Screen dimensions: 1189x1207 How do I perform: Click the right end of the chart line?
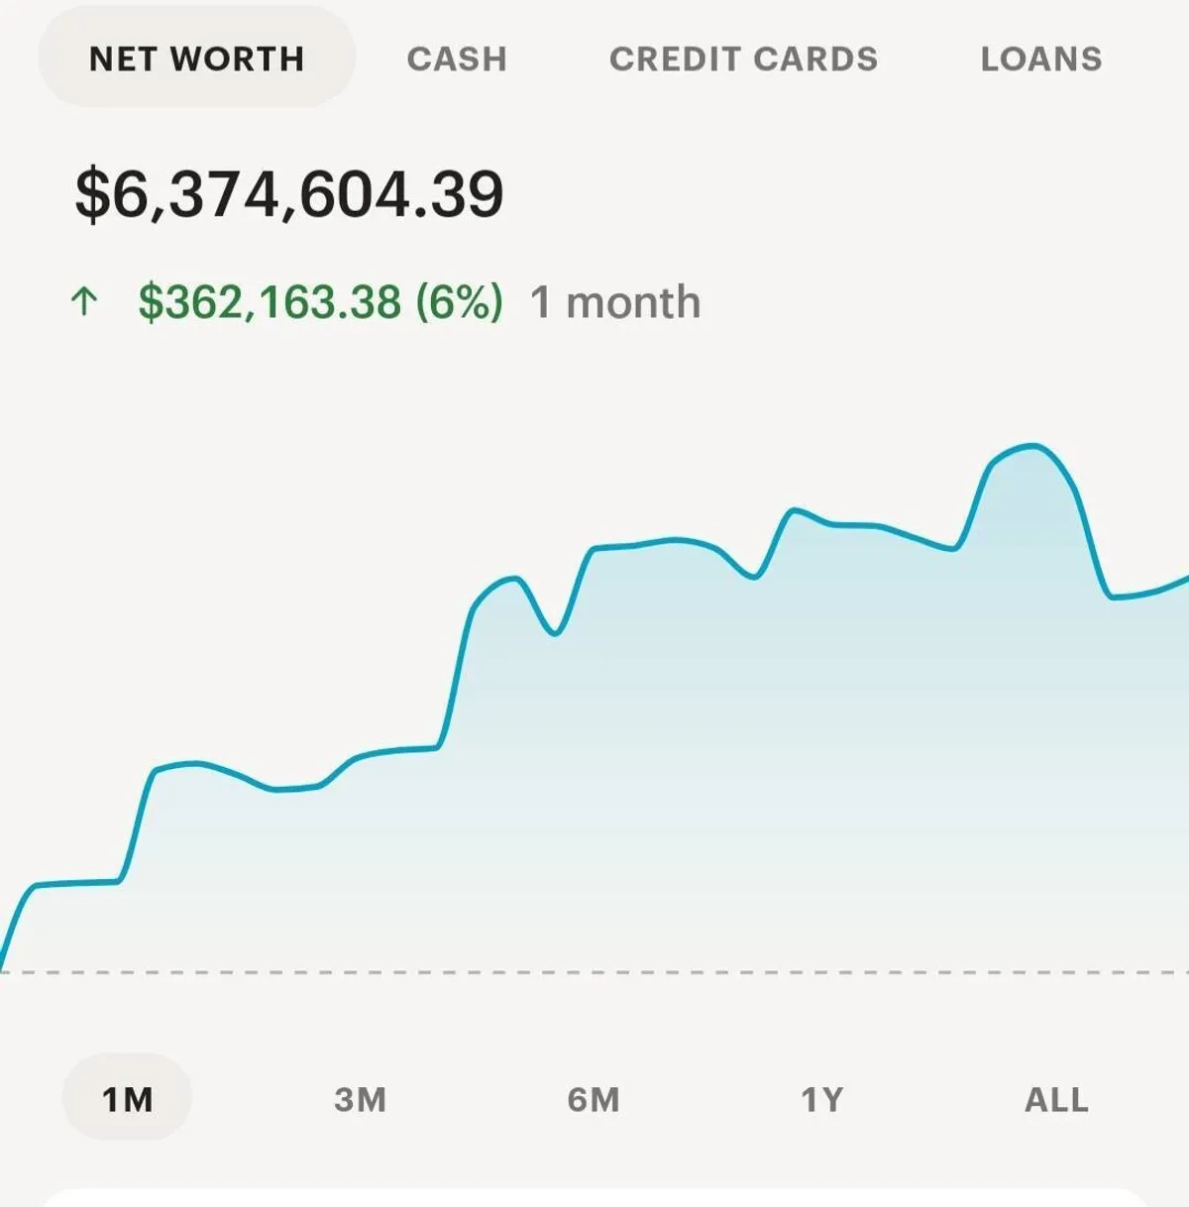click(1185, 578)
